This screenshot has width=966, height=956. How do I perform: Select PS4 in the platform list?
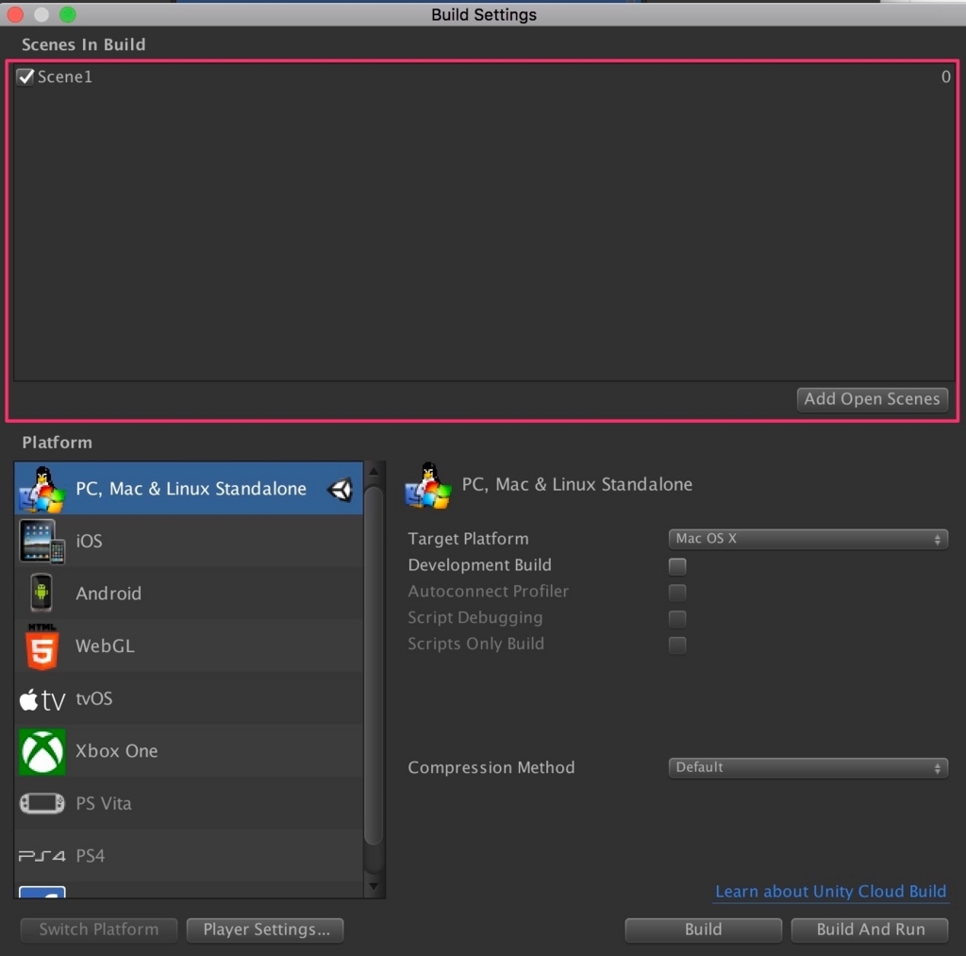[189, 856]
